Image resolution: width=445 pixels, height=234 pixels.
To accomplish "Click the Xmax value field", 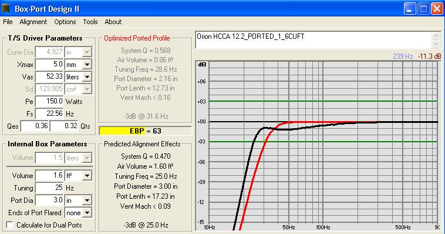I will click(50, 65).
